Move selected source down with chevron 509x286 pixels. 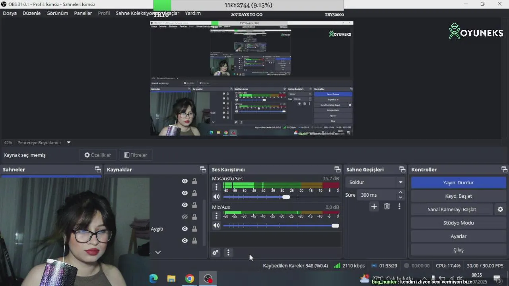[x=158, y=252]
